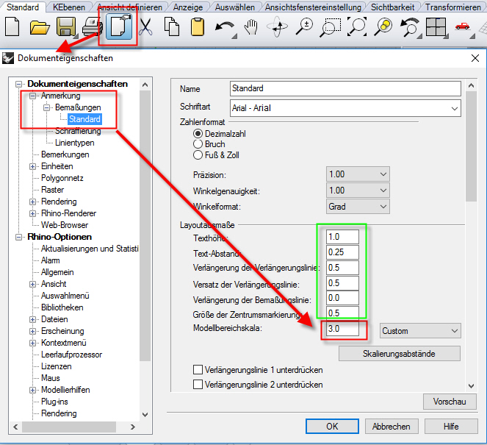
Task: Select the Pan hand tool
Action: click(x=251, y=28)
